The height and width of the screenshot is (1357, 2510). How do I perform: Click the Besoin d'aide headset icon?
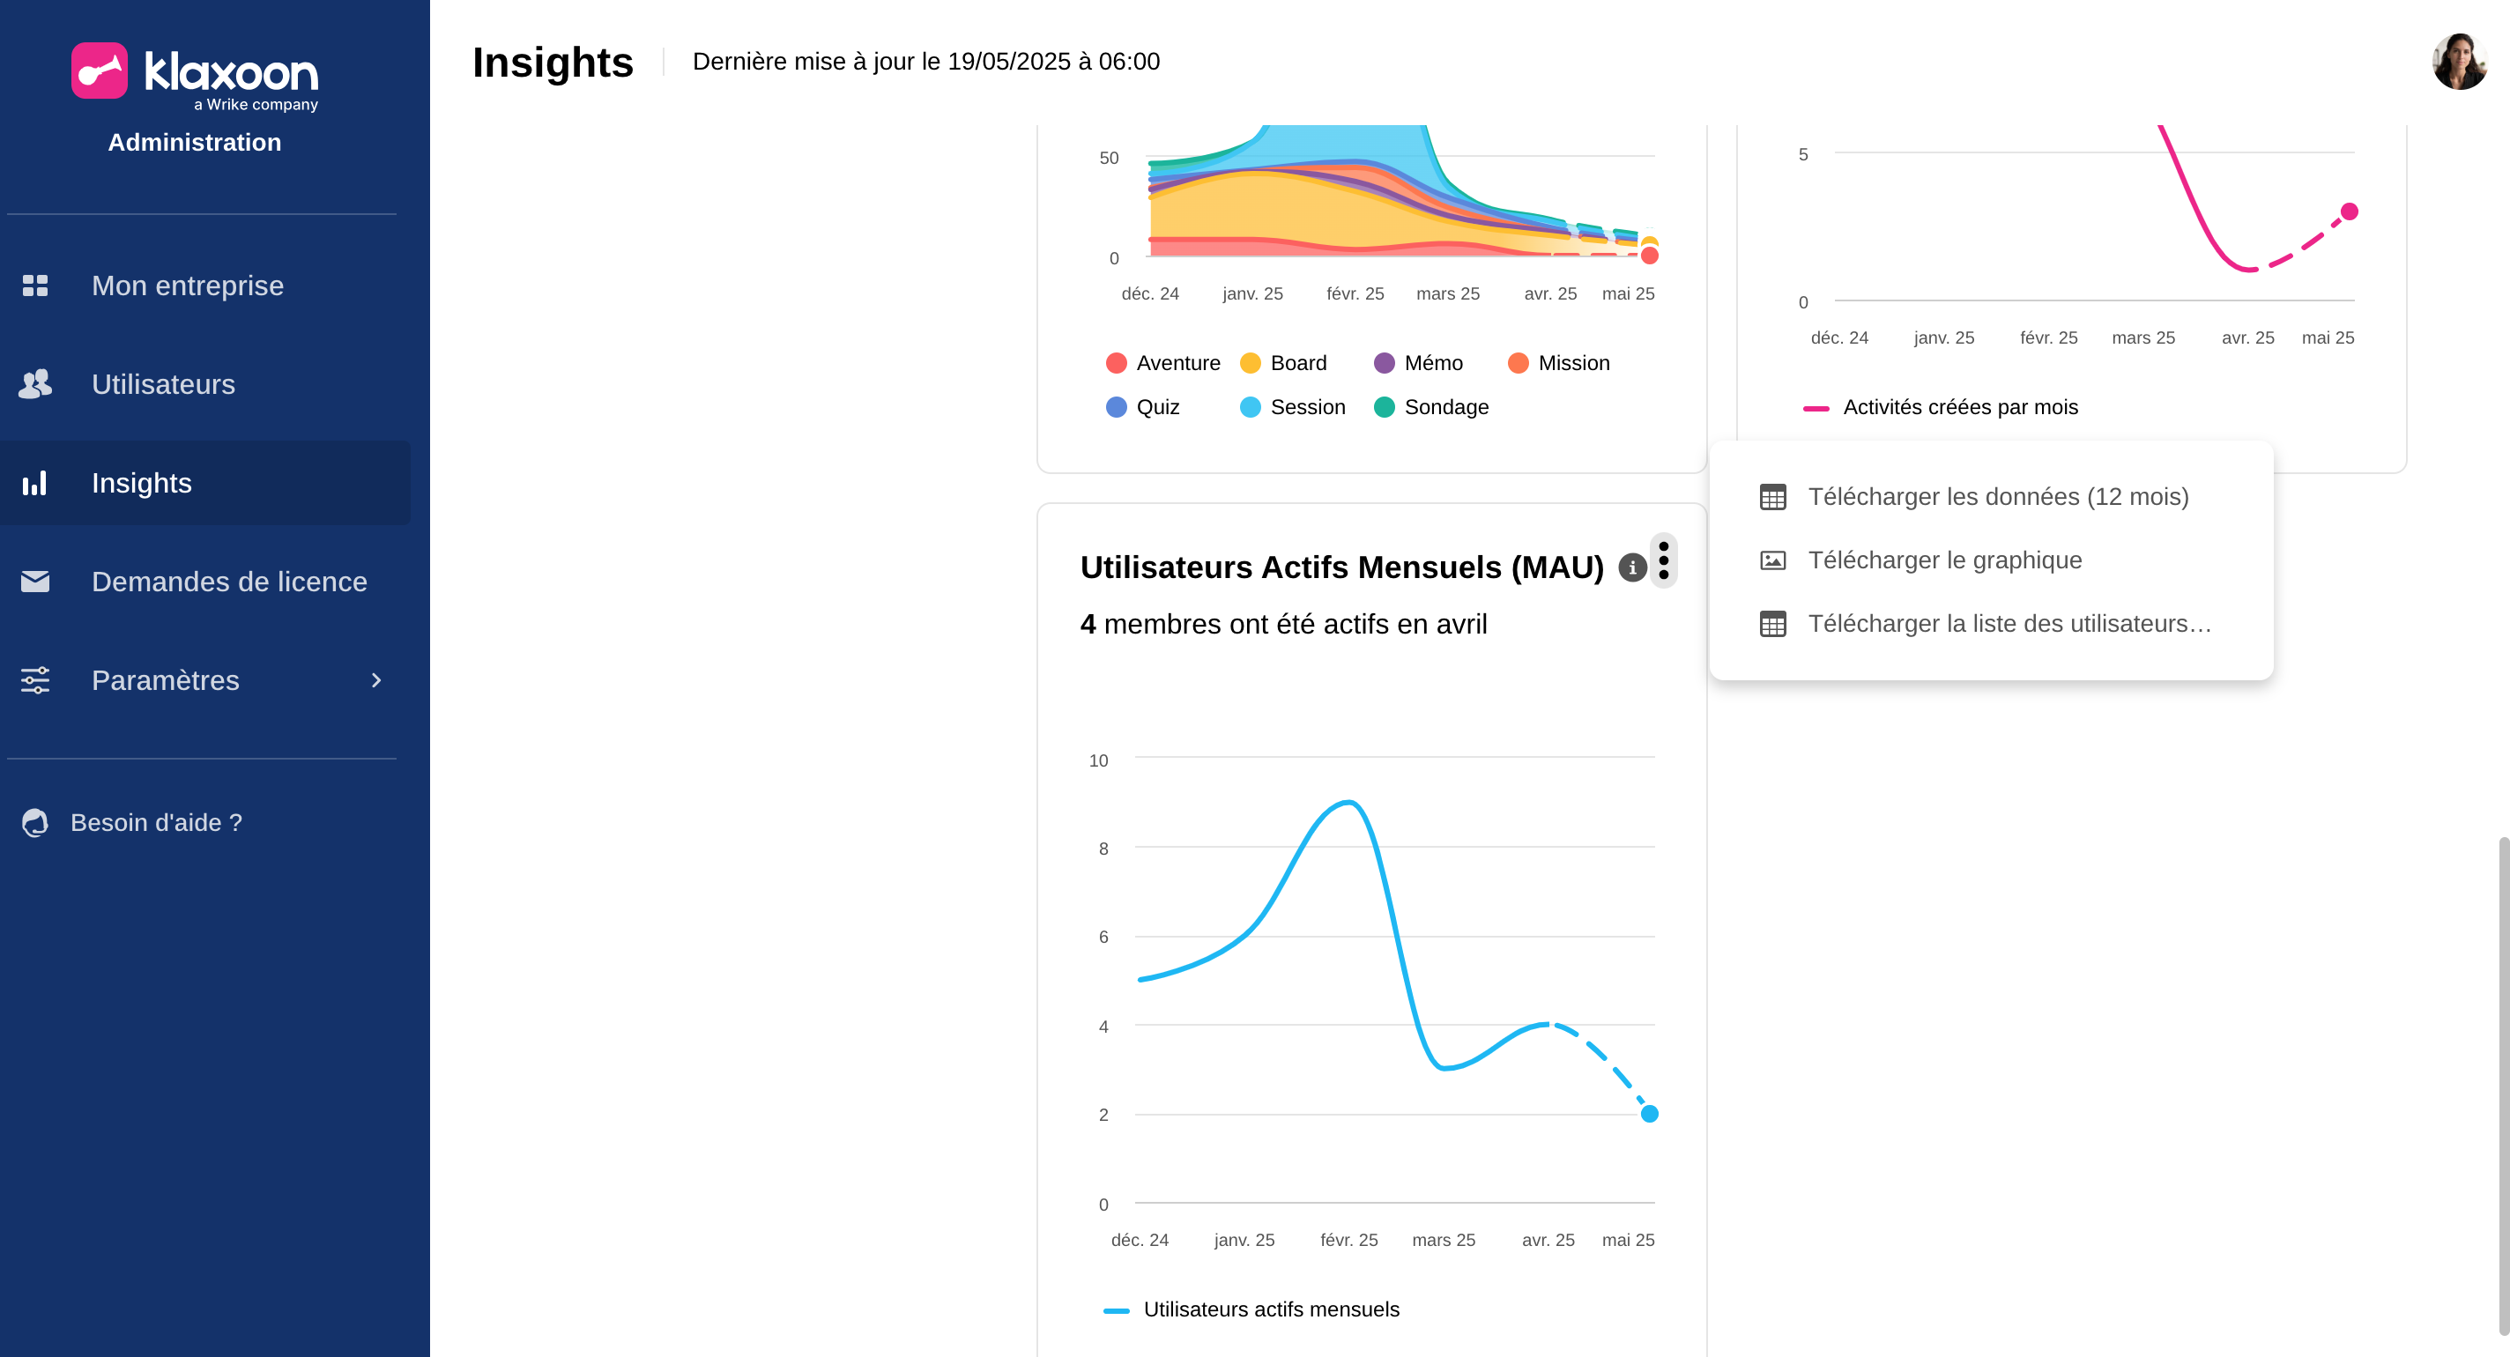pyautogui.click(x=35, y=822)
